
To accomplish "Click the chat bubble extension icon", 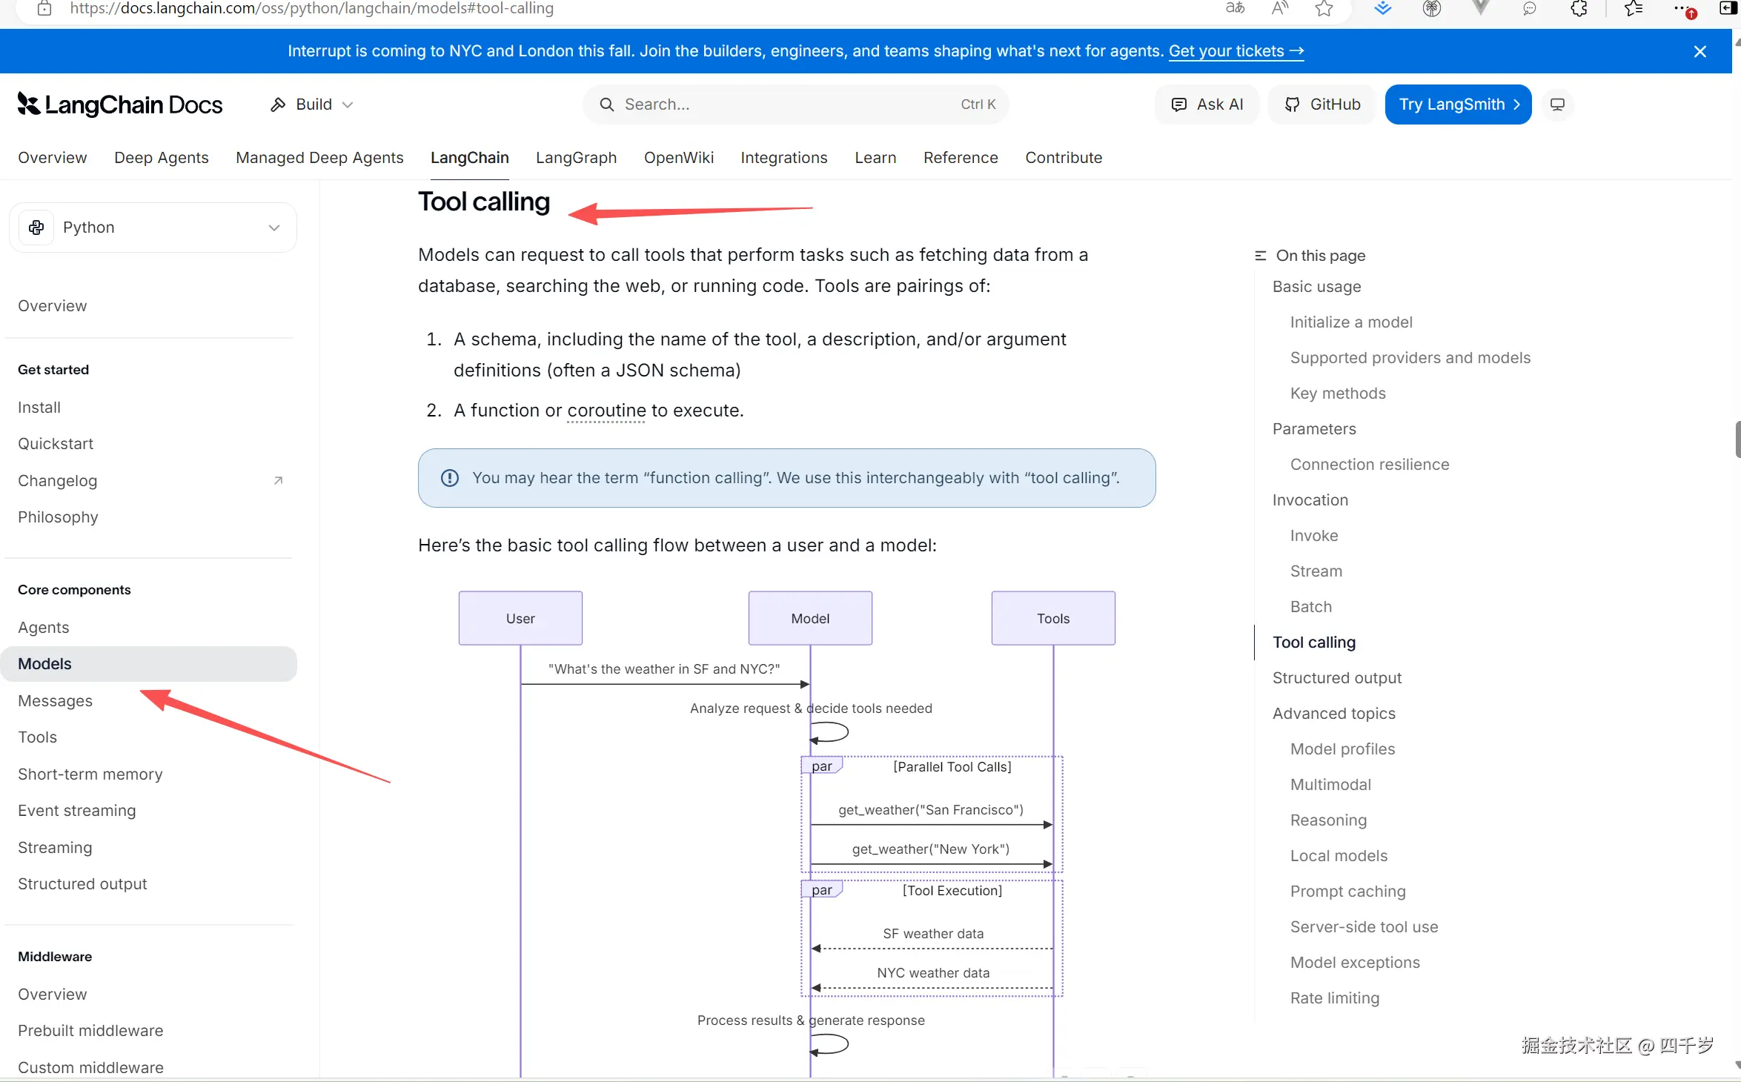I will pyautogui.click(x=1530, y=8).
